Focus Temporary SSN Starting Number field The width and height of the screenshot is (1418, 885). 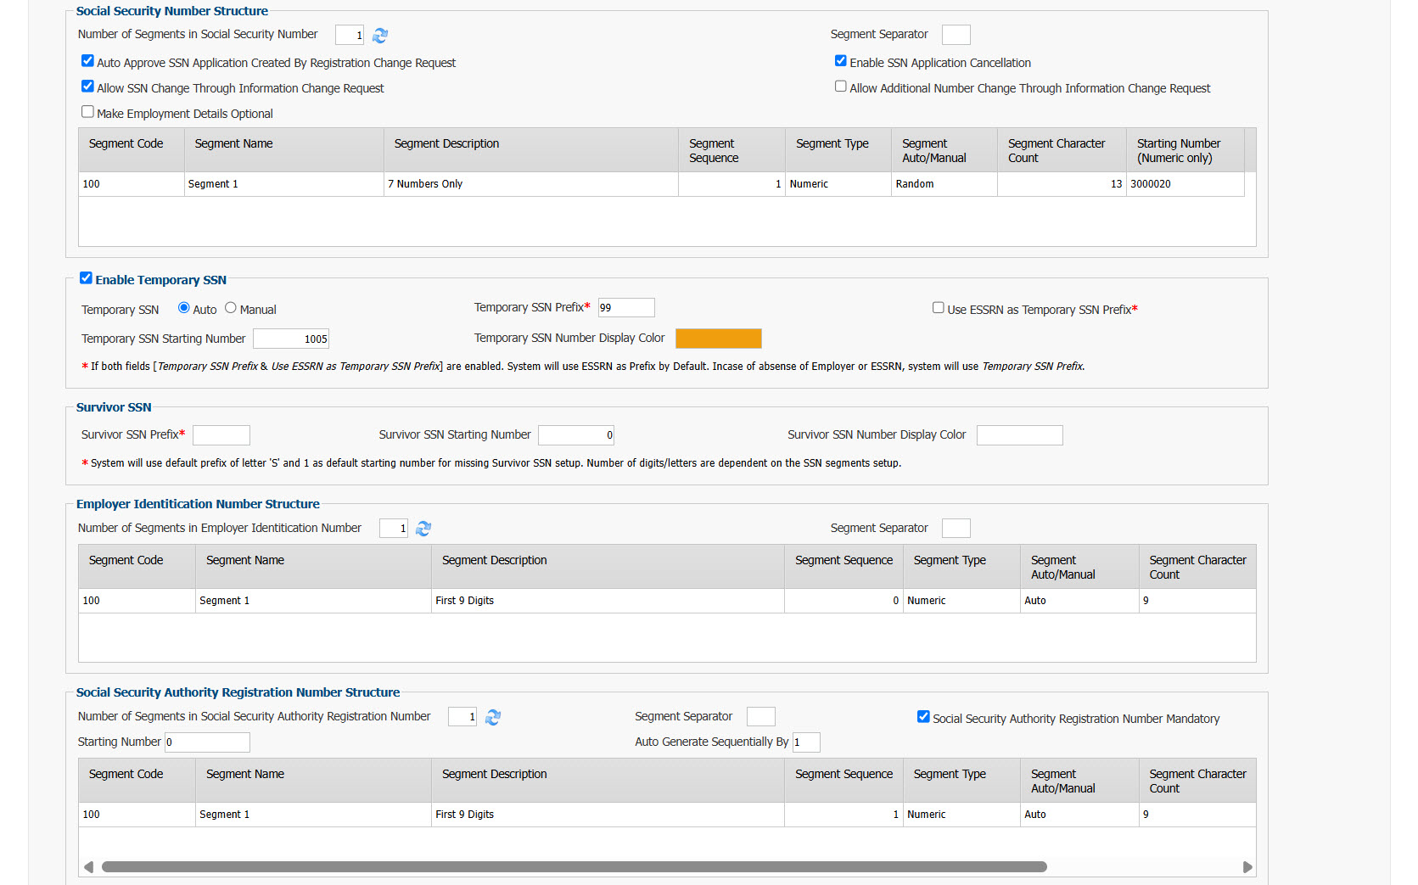tap(291, 339)
